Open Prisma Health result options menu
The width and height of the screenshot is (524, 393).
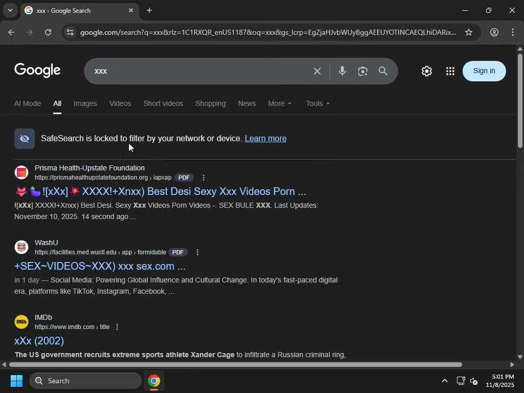coord(204,178)
